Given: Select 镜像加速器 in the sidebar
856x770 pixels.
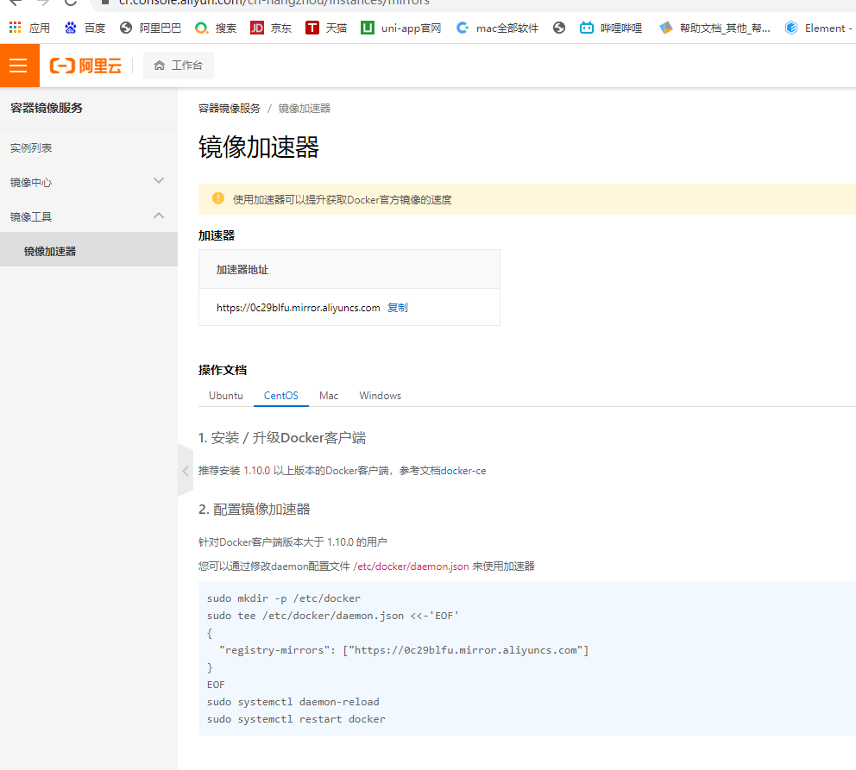Looking at the screenshot, I should click(88, 251).
